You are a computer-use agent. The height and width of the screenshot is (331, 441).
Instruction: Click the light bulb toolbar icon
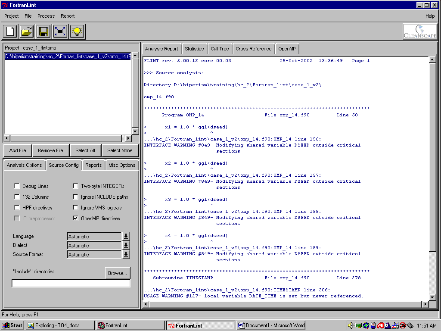tap(77, 31)
